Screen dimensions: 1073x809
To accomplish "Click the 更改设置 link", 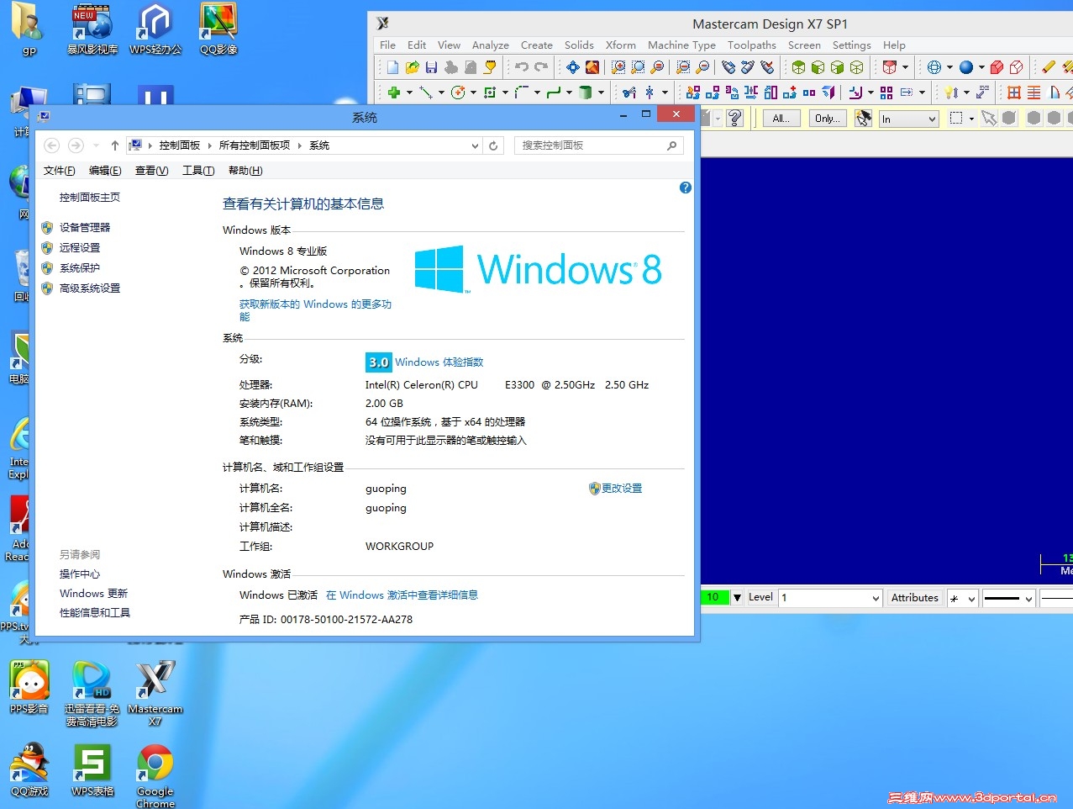I will 621,488.
